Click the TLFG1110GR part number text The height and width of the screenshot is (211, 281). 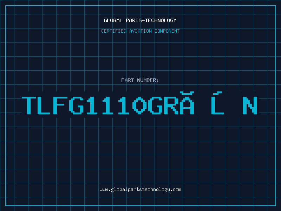[140, 103]
